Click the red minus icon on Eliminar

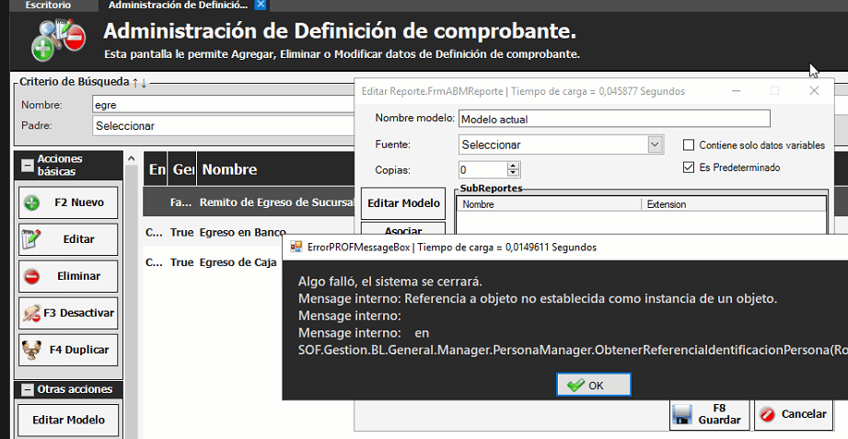point(32,276)
